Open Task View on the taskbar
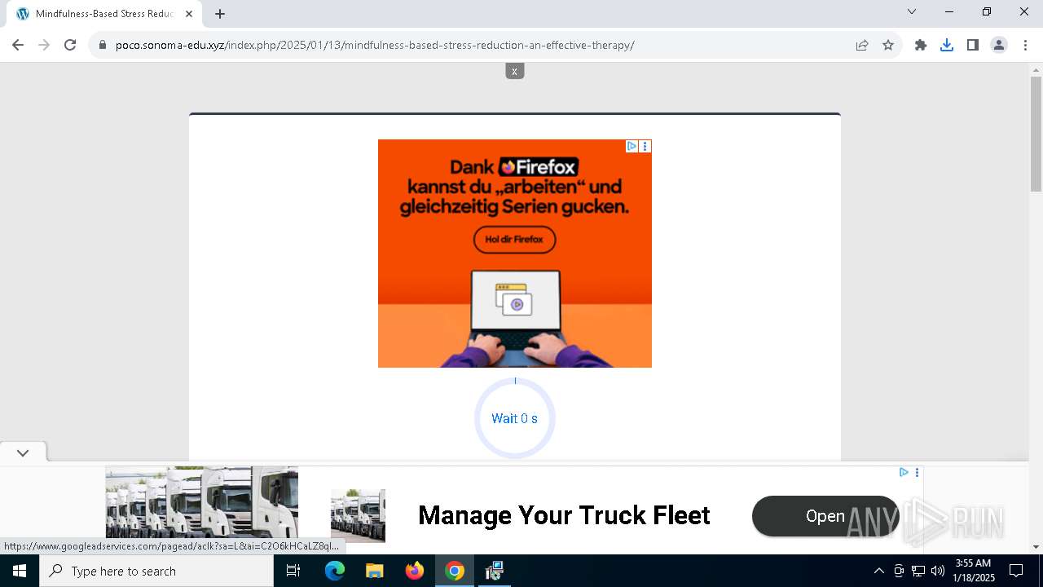Viewport: 1043px width, 587px height. [293, 571]
